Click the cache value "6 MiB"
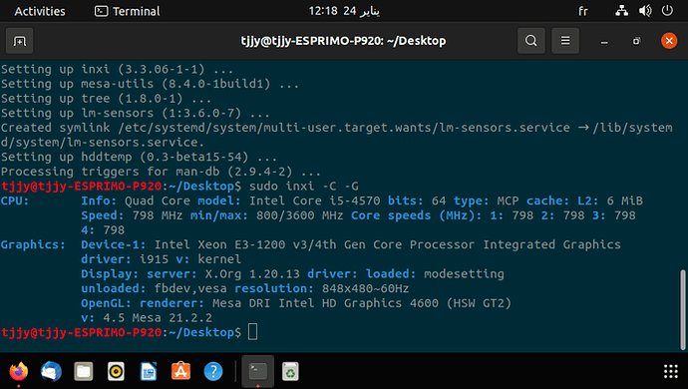Screen dimensions: 688x389 click(x=625, y=200)
